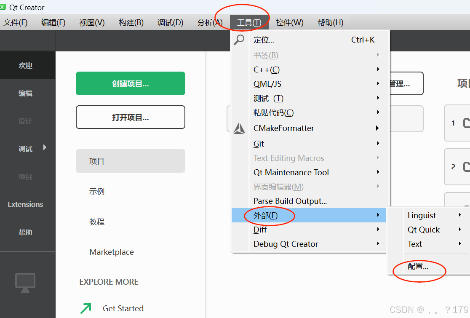Click the arrow next to 调试 mode
Image resolution: width=470 pixels, height=318 pixels.
45,147
